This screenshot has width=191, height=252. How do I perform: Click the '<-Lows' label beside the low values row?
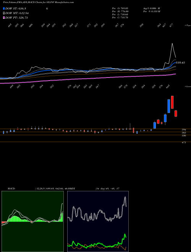click(x=188, y=86)
